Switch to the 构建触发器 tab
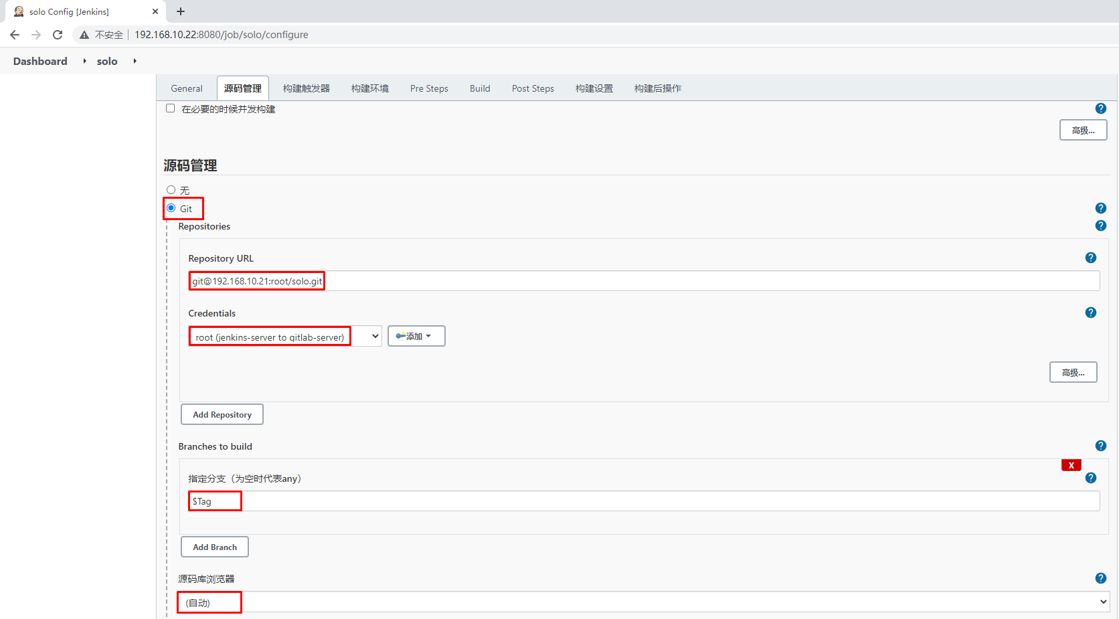 click(307, 88)
